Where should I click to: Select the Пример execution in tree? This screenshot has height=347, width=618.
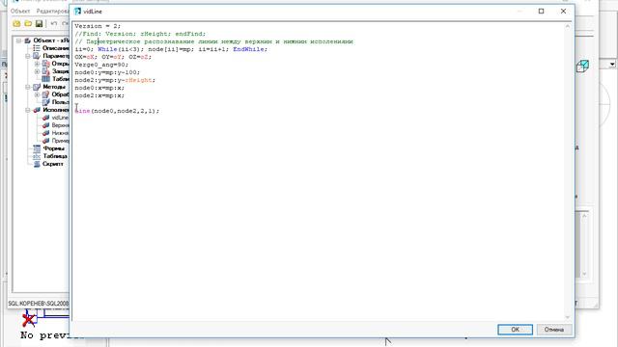60,141
